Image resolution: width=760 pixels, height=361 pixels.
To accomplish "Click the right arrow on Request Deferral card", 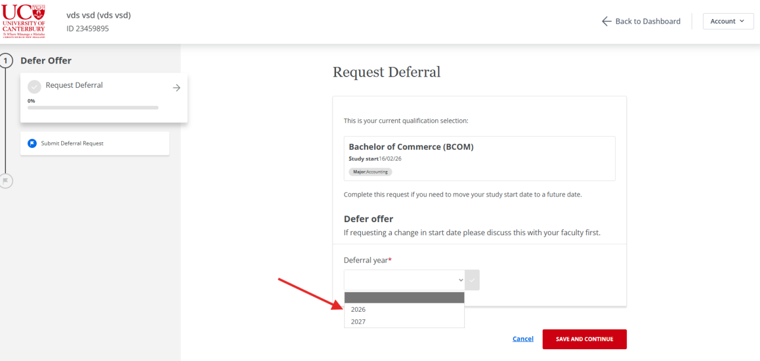I will [176, 88].
